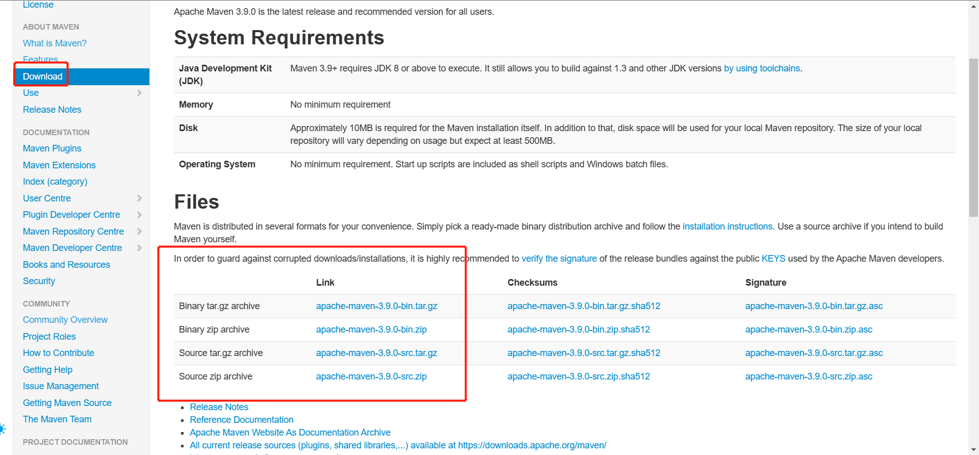Open the bin.tar.gz.asc signature link
This screenshot has height=455, width=979.
pyautogui.click(x=814, y=306)
